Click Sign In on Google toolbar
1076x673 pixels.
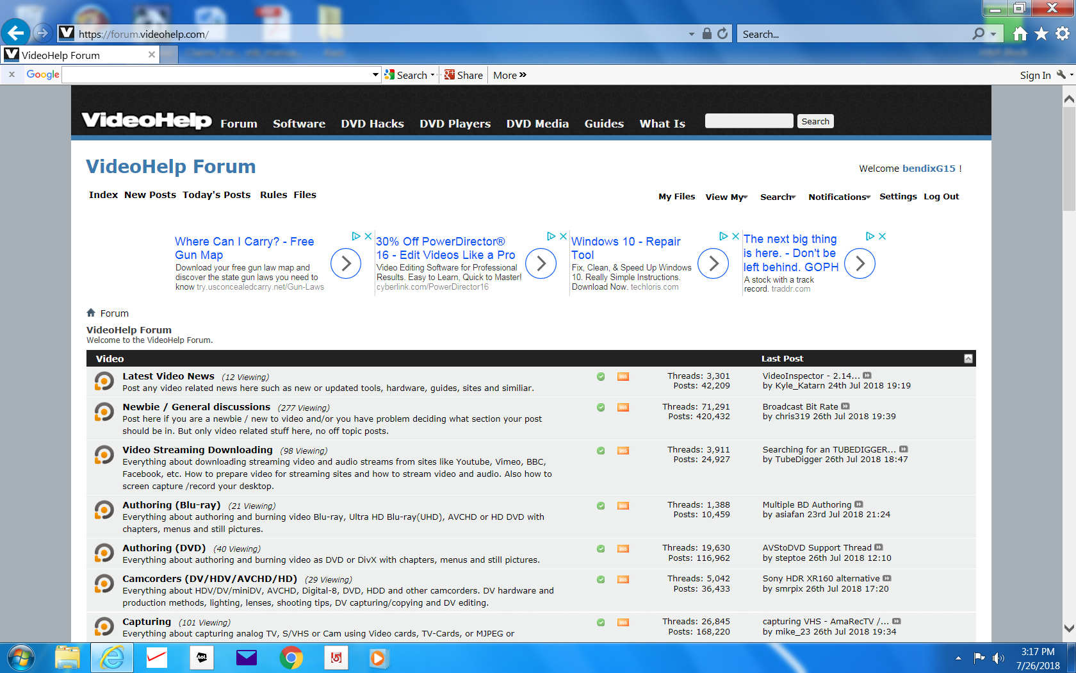tap(1035, 75)
